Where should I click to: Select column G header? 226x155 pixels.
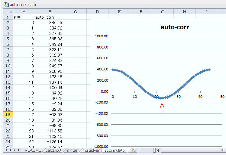[x=163, y=11]
